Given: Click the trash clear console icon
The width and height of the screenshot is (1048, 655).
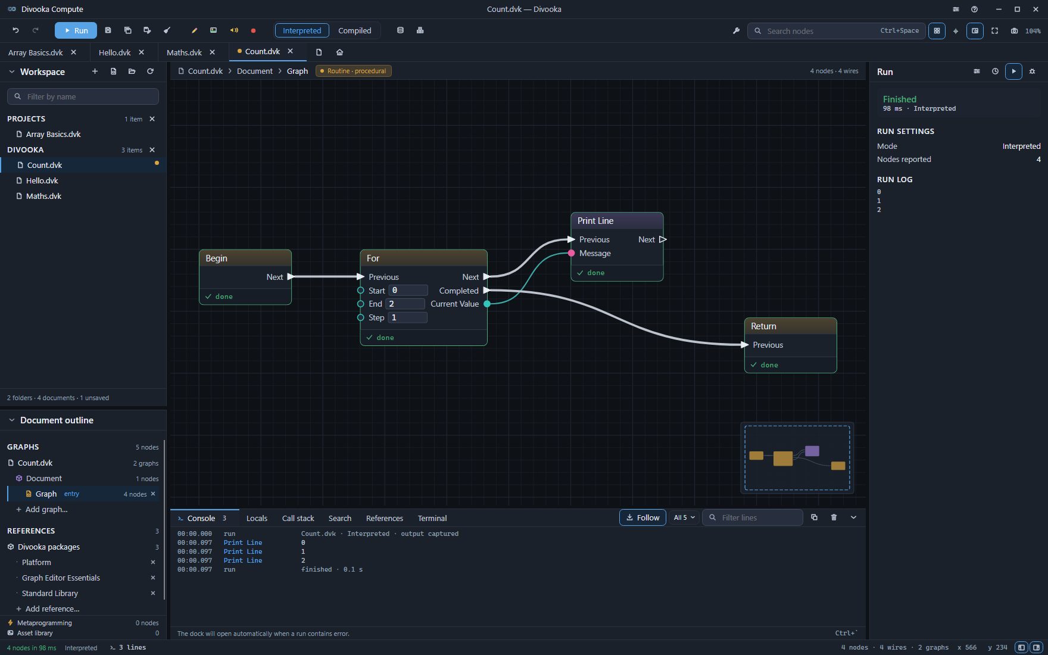Looking at the screenshot, I should [834, 517].
